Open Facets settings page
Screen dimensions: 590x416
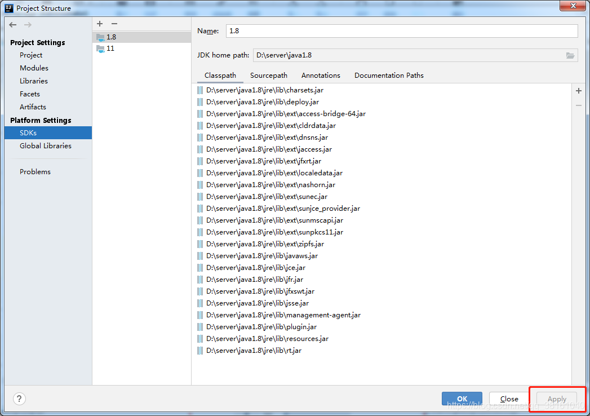click(x=30, y=94)
